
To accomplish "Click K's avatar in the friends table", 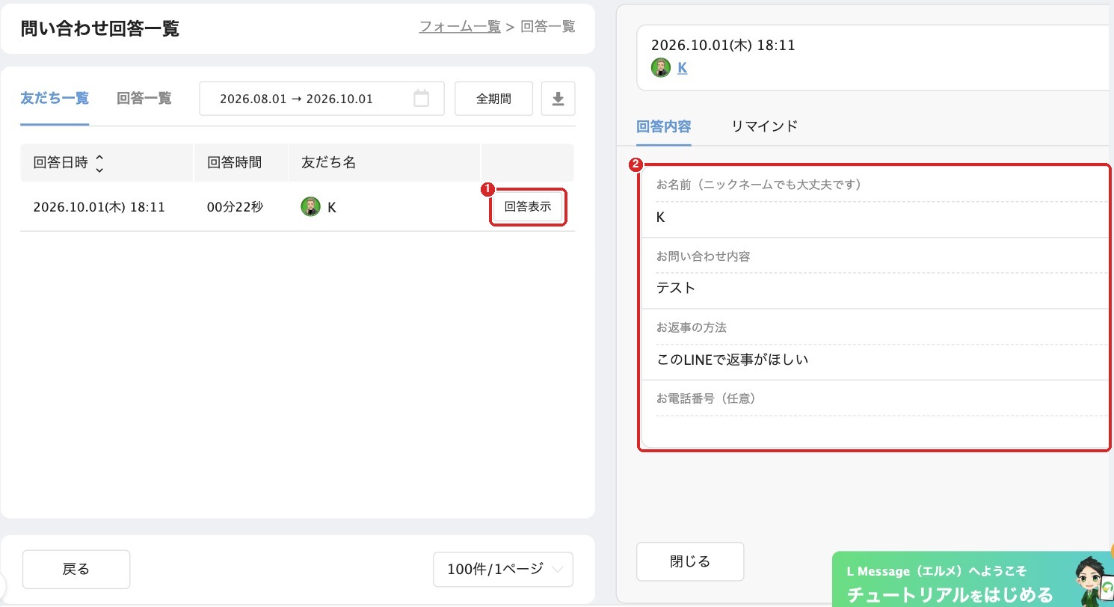I will (x=310, y=207).
